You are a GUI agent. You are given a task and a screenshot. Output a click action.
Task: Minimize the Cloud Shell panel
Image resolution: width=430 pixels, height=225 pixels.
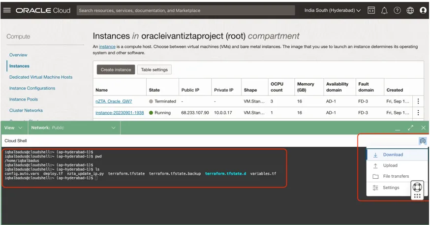[398, 129]
